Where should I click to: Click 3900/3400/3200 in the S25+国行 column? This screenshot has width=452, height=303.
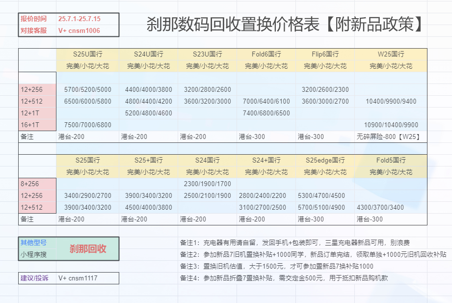click(x=148, y=195)
